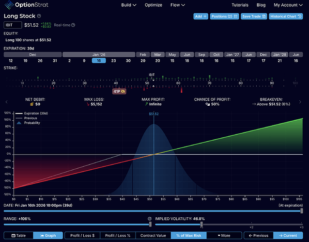Go to Tutorials
The width and height of the screenshot is (309, 242).
240,5
